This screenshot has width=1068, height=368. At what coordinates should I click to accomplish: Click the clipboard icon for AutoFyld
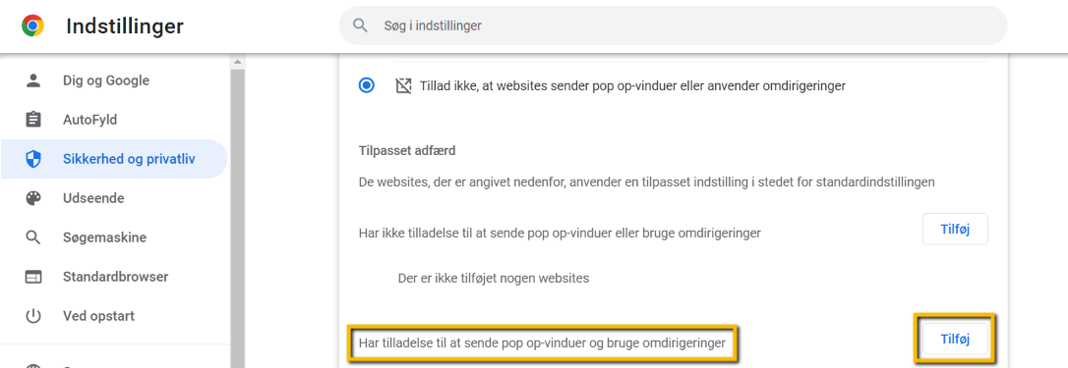click(x=33, y=120)
